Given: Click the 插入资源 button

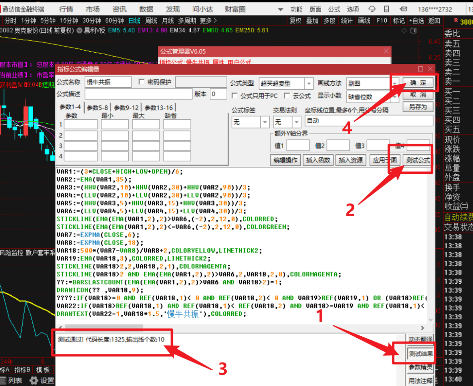Looking at the screenshot, I should [351, 160].
